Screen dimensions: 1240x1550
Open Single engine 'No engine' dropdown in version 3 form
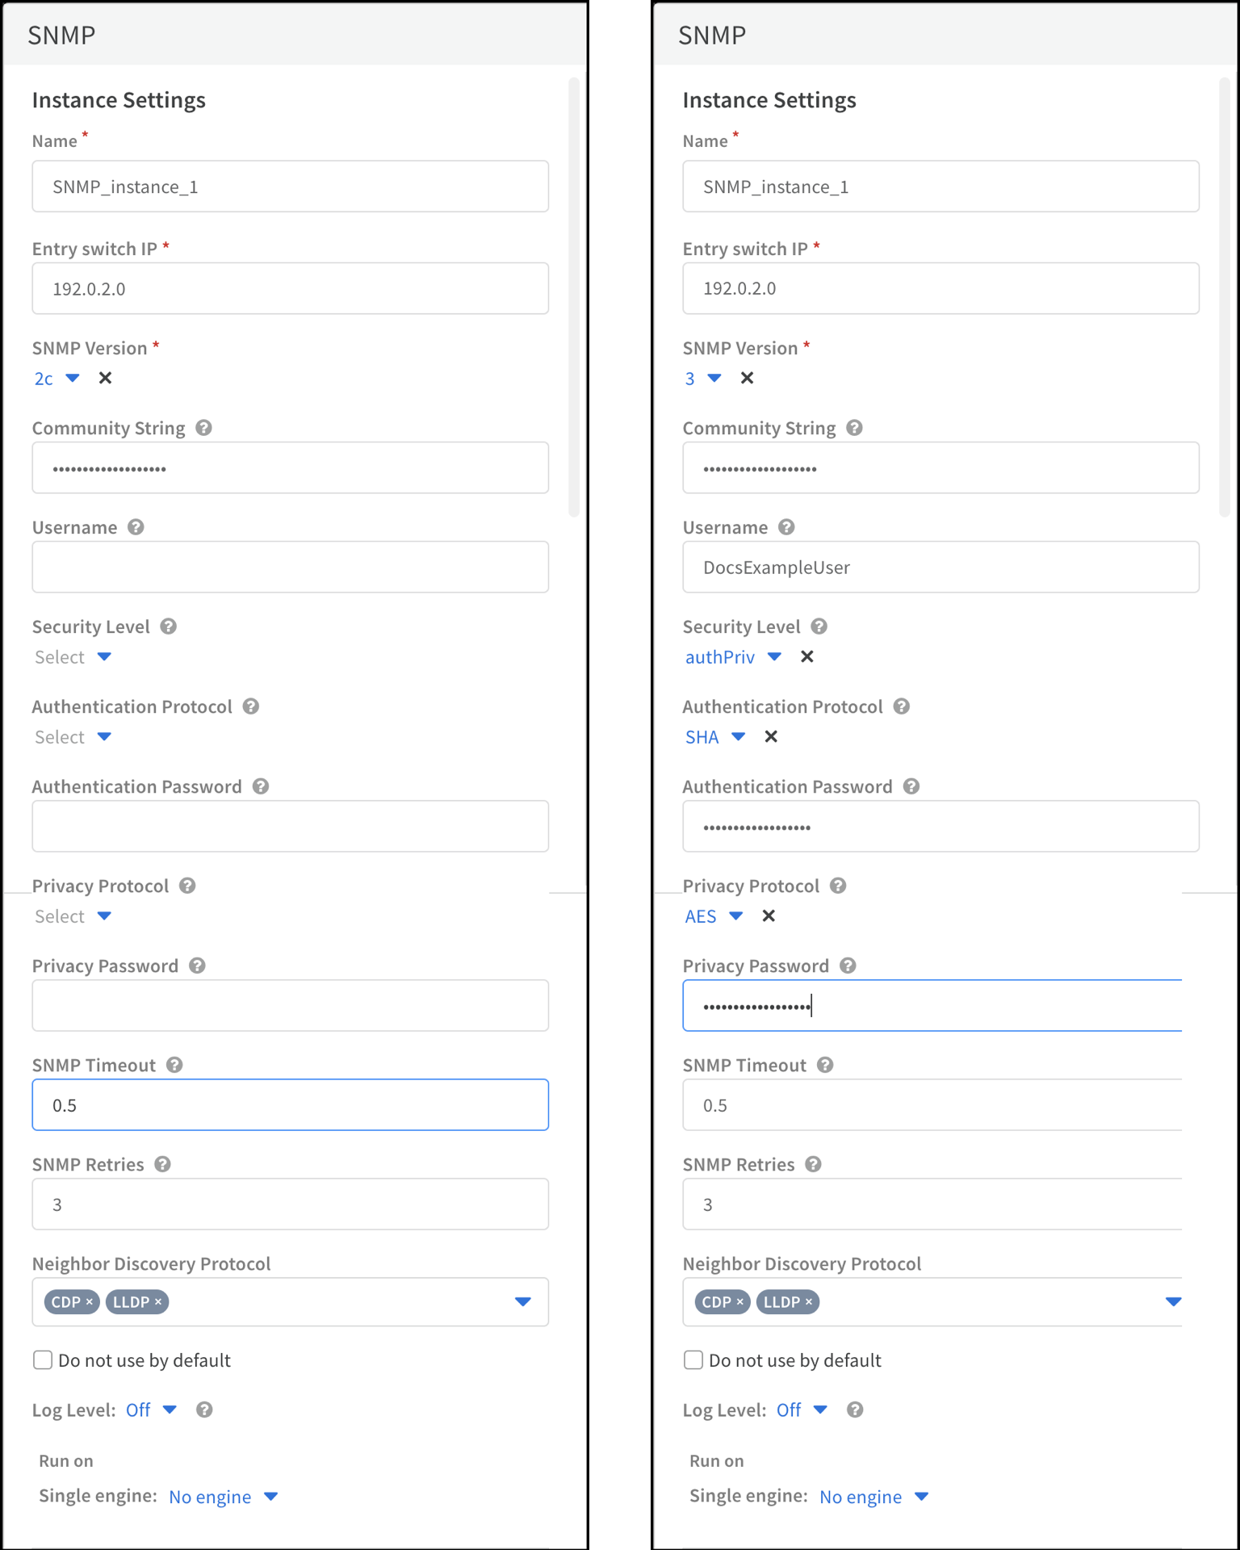click(921, 1497)
